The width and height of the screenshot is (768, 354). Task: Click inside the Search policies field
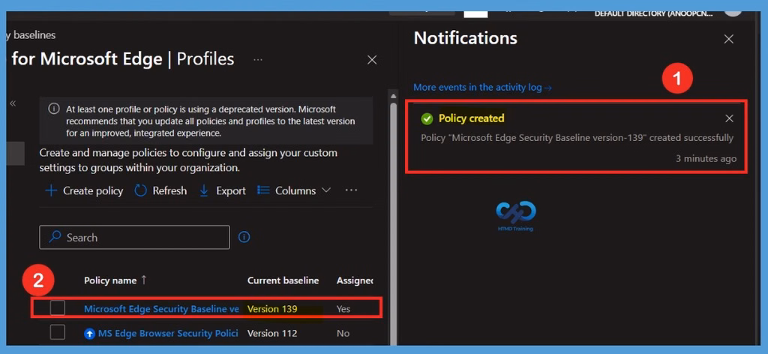[x=134, y=238]
